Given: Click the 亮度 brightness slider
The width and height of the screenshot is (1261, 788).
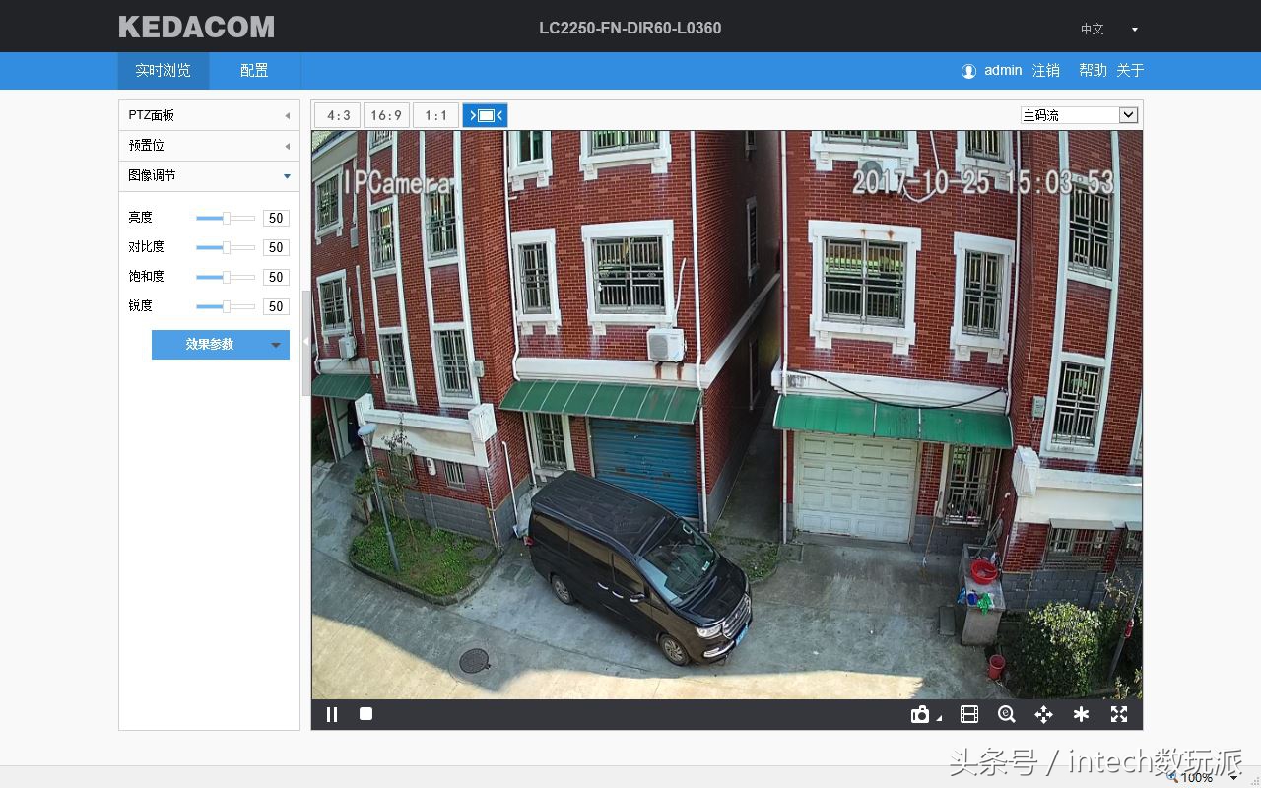Looking at the screenshot, I should click(x=226, y=218).
